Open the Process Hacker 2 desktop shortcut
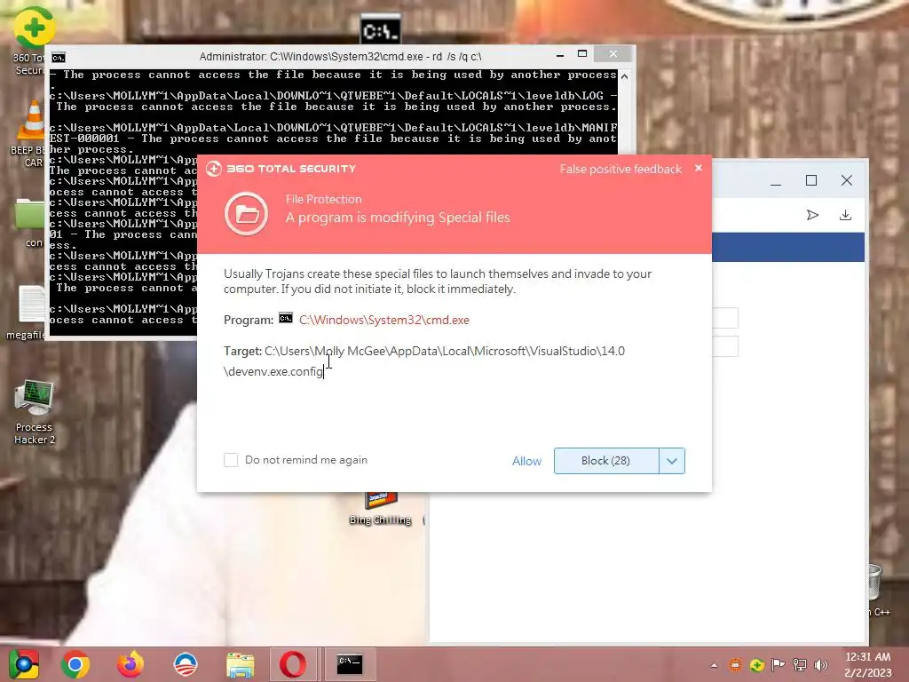 pos(35,412)
